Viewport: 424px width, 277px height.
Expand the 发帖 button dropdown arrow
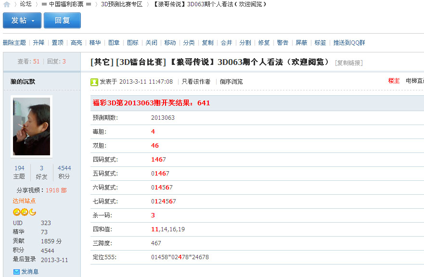pos(33,21)
